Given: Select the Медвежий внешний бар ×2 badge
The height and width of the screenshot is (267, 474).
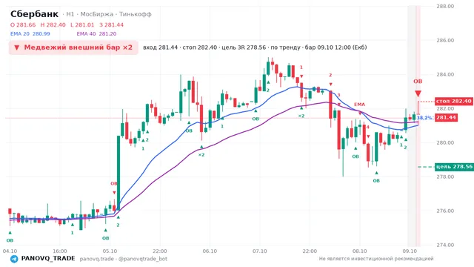Looking at the screenshot, I should tap(73, 47).
